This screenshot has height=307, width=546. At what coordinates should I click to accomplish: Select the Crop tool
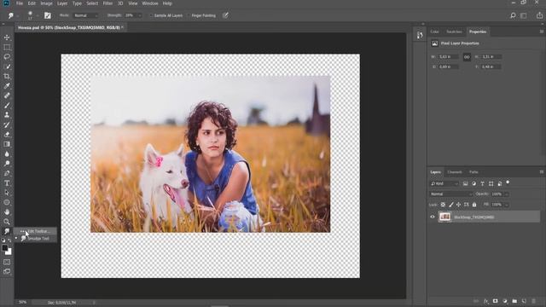[x=7, y=76]
